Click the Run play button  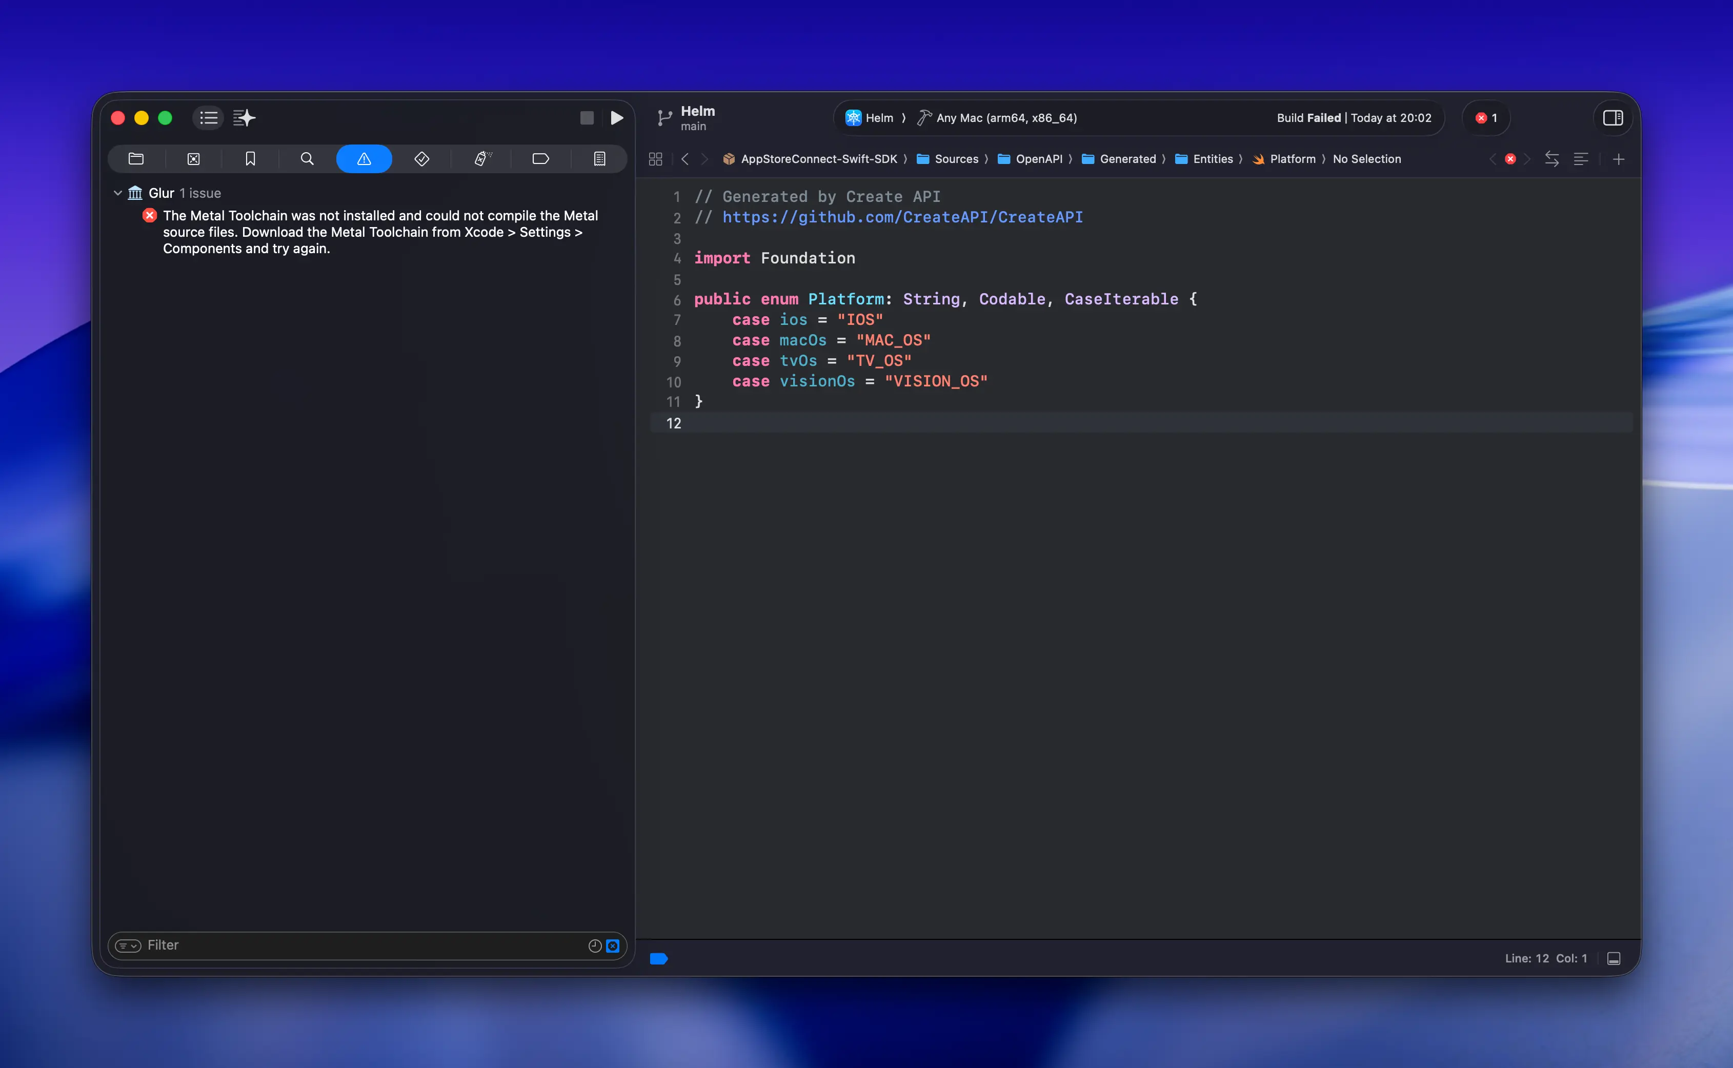(x=616, y=118)
